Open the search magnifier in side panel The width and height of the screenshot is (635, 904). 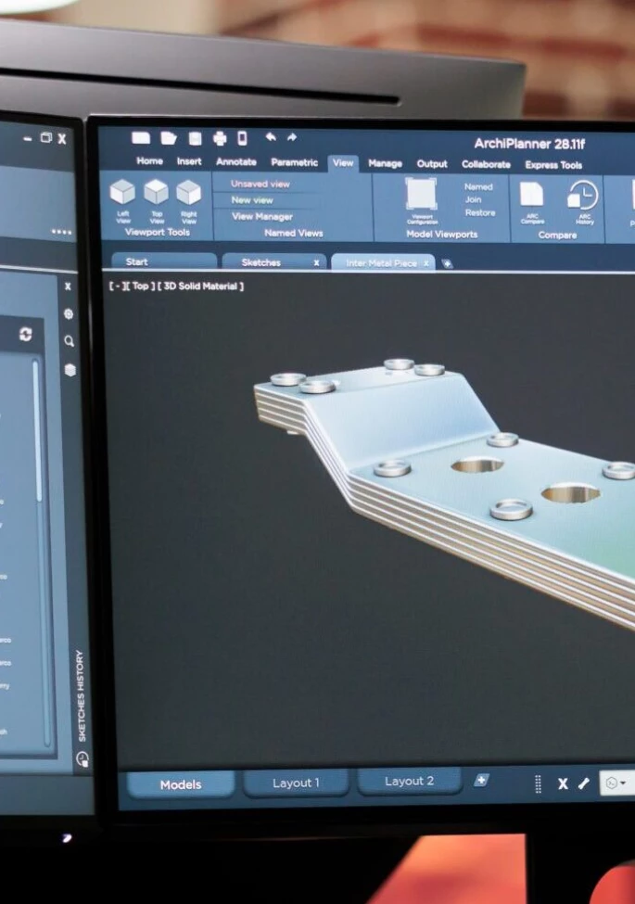click(x=70, y=341)
